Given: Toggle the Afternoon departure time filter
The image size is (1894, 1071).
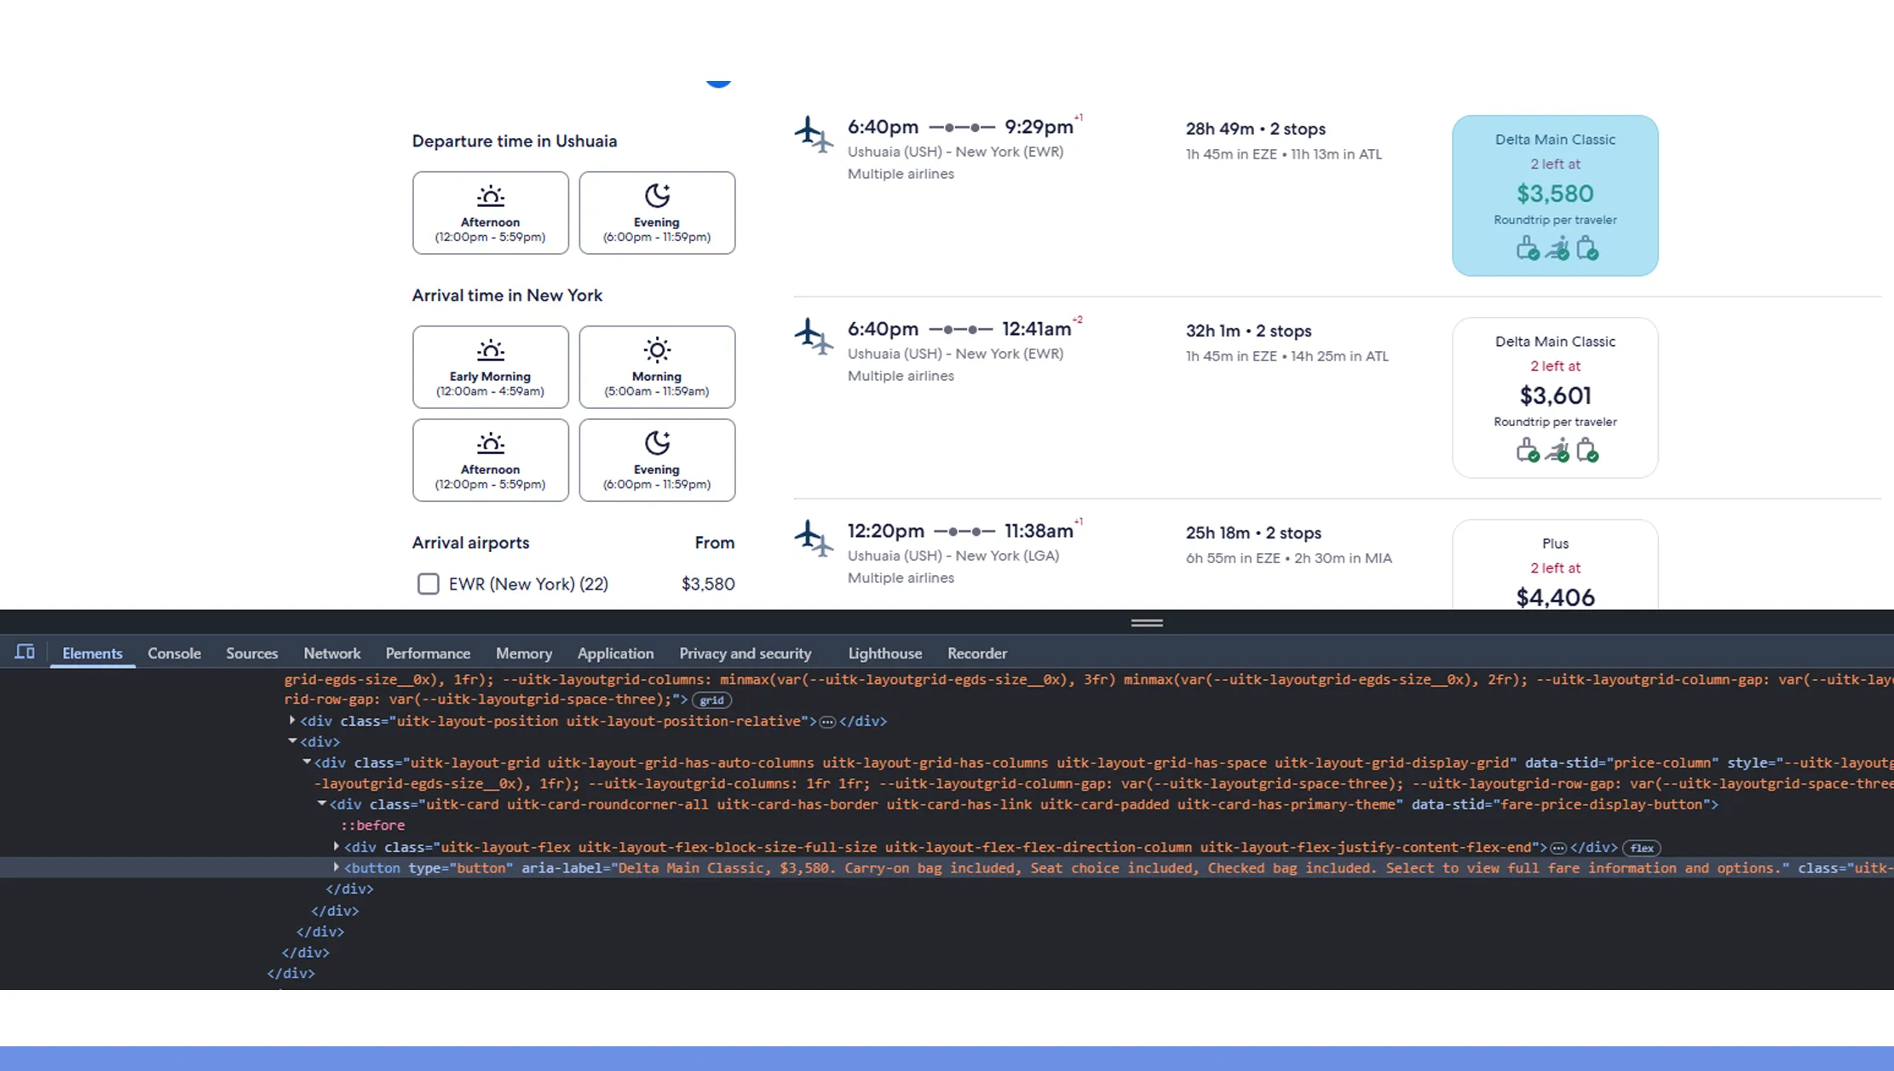Looking at the screenshot, I should 490,212.
